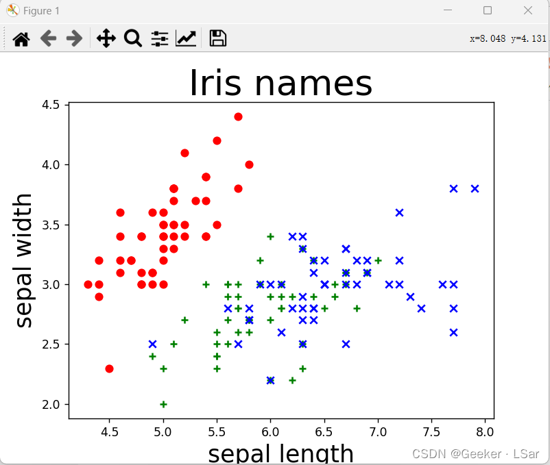Click the lowest green plus at width 2.0
This screenshot has height=465, width=550.
pyautogui.click(x=163, y=405)
